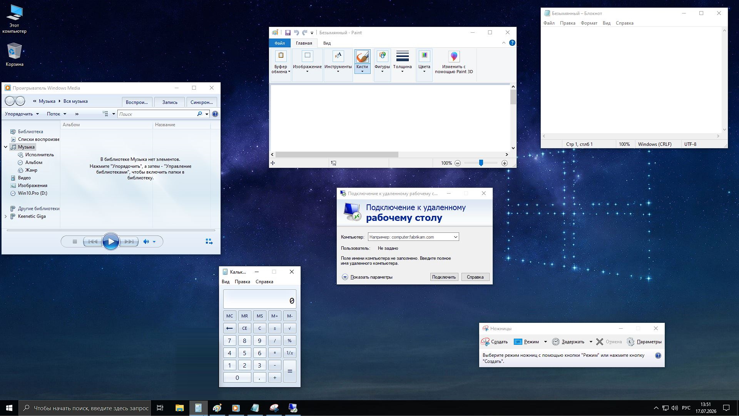The width and height of the screenshot is (739, 416).
Task: Click the New snip Создать icon
Action: point(485,342)
